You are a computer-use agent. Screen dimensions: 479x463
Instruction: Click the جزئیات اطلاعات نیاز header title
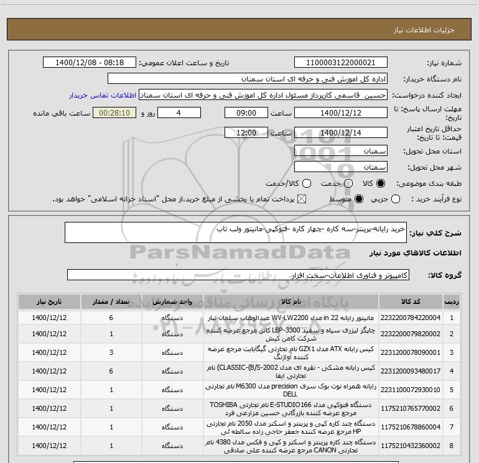pos(424,30)
